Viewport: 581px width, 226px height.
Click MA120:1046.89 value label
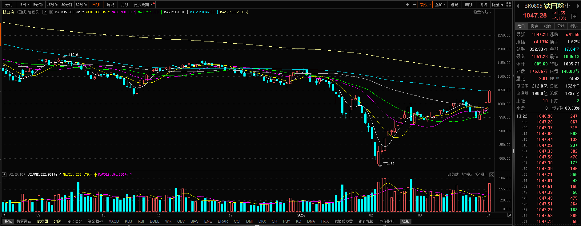pyautogui.click(x=202, y=12)
